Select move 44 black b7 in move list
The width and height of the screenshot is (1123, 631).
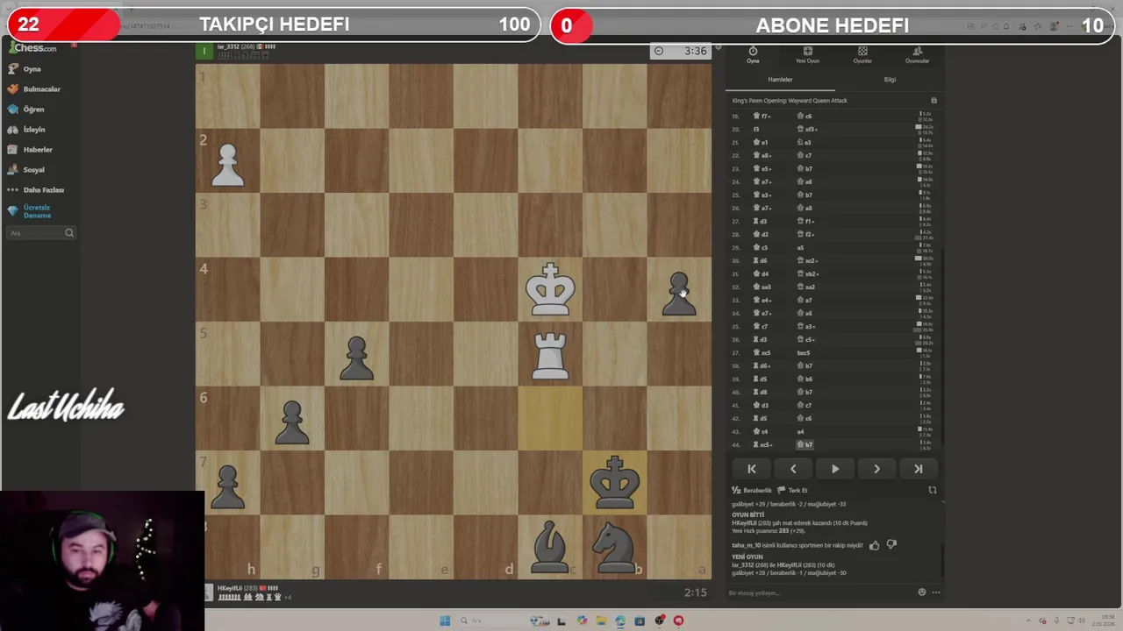click(x=805, y=444)
